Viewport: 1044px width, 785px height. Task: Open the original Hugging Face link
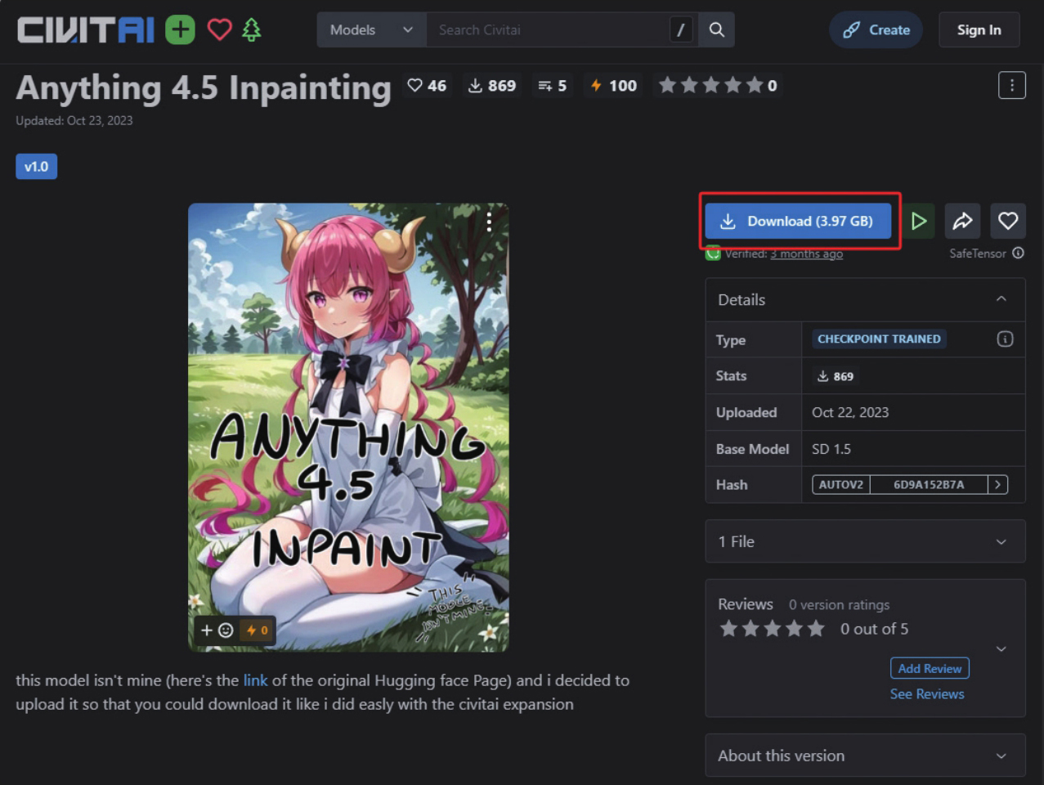255,680
